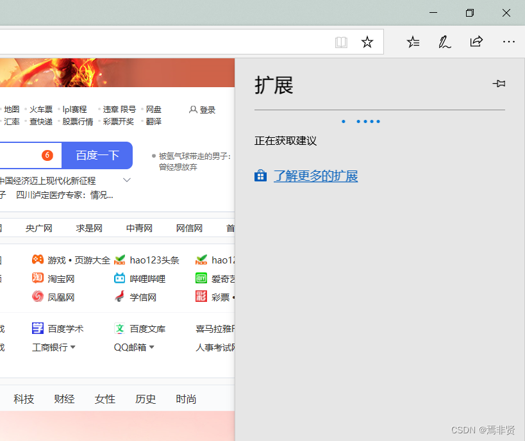525x441 pixels.
Task: Open the 喜马拉雅 link
Action: pos(215,329)
